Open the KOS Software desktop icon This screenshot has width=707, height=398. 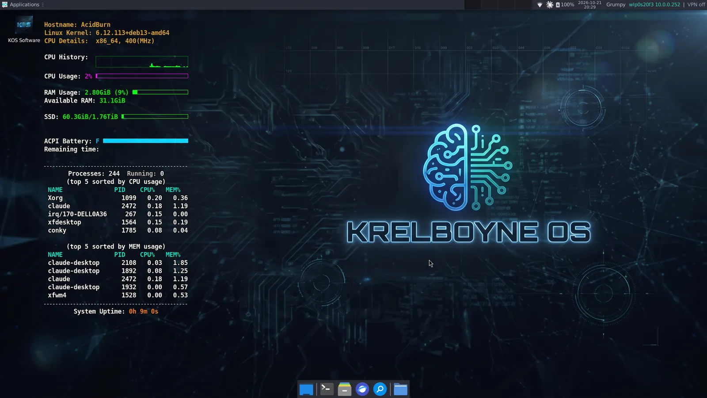pyautogui.click(x=24, y=30)
